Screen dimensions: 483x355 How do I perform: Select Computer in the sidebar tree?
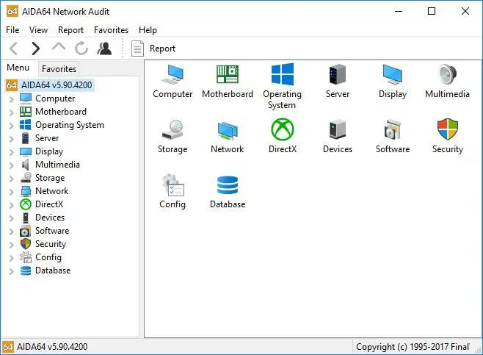(55, 98)
